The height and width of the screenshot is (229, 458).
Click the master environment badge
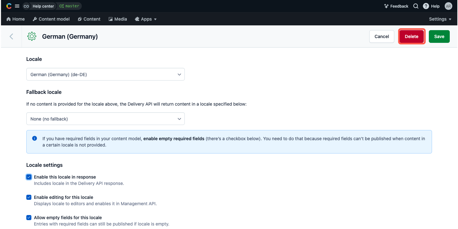click(x=69, y=6)
